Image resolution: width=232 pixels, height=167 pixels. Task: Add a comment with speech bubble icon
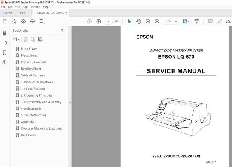(x=210, y=22)
